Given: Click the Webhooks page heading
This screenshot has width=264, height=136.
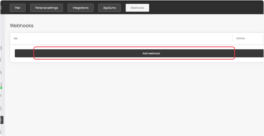Looking at the screenshot, I should pos(22,26).
